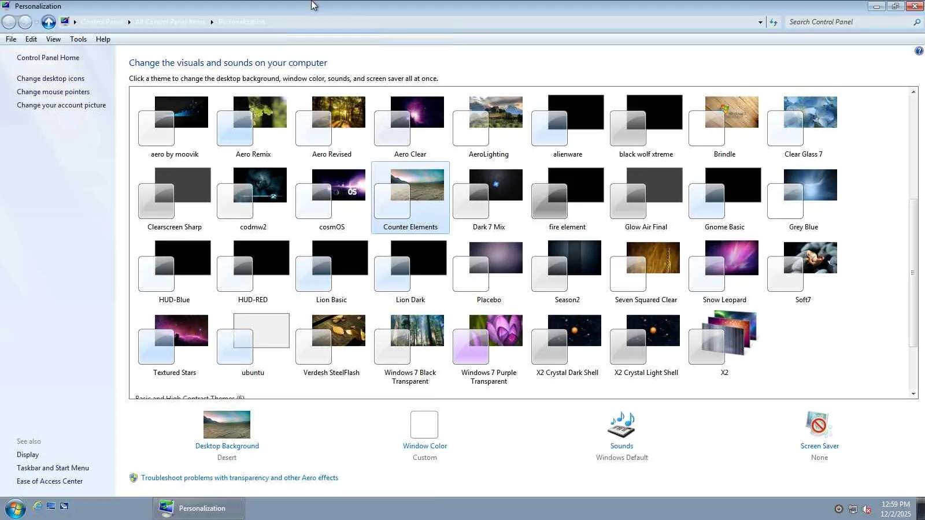Apply the codmw2 theme
The width and height of the screenshot is (925, 520).
(253, 199)
